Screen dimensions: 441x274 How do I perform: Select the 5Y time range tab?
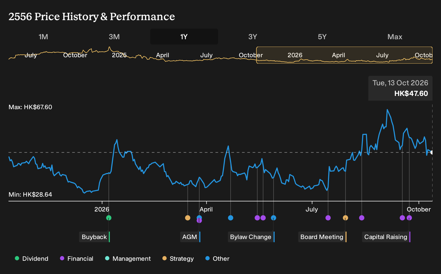click(322, 37)
